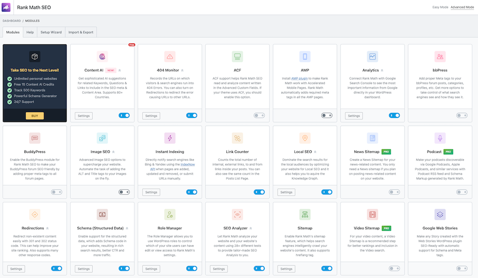Screen dimensions: 478x278
Task: Click the Image SEO module icon
Action: pos(102,138)
